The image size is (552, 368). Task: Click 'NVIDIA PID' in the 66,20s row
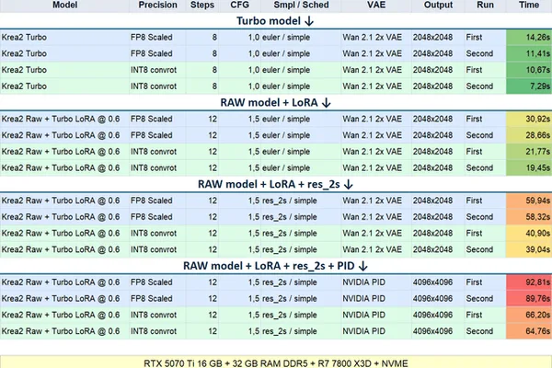[x=363, y=315]
